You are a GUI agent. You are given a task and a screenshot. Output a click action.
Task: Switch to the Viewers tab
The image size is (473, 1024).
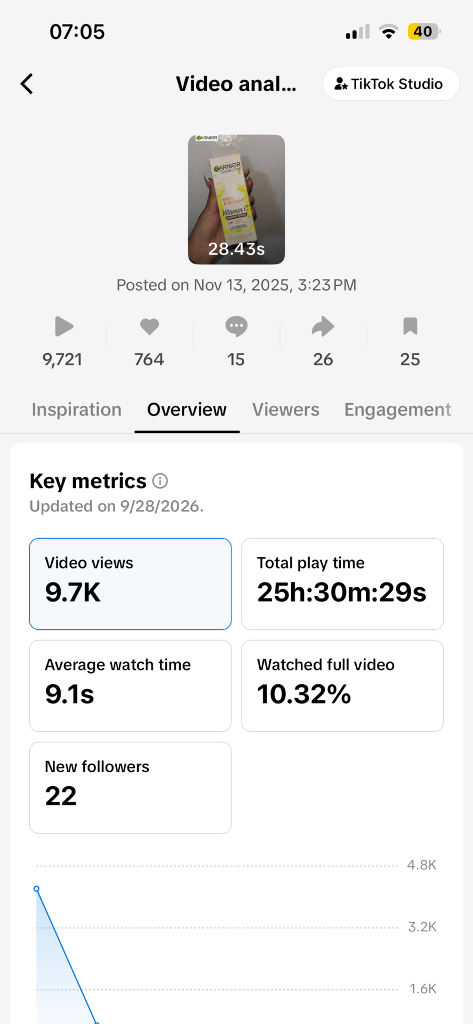click(286, 410)
